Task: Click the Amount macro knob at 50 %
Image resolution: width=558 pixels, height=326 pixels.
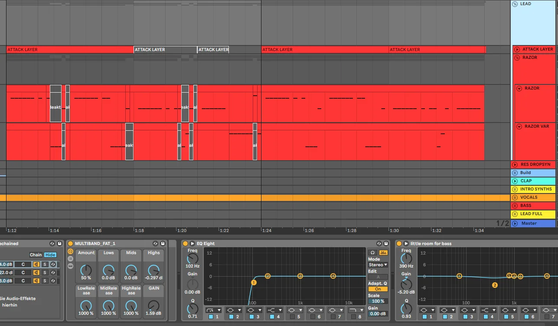Action: tap(86, 271)
